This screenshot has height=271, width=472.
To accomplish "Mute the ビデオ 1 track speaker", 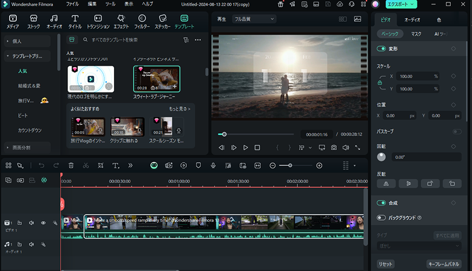I will pyautogui.click(x=32, y=223).
